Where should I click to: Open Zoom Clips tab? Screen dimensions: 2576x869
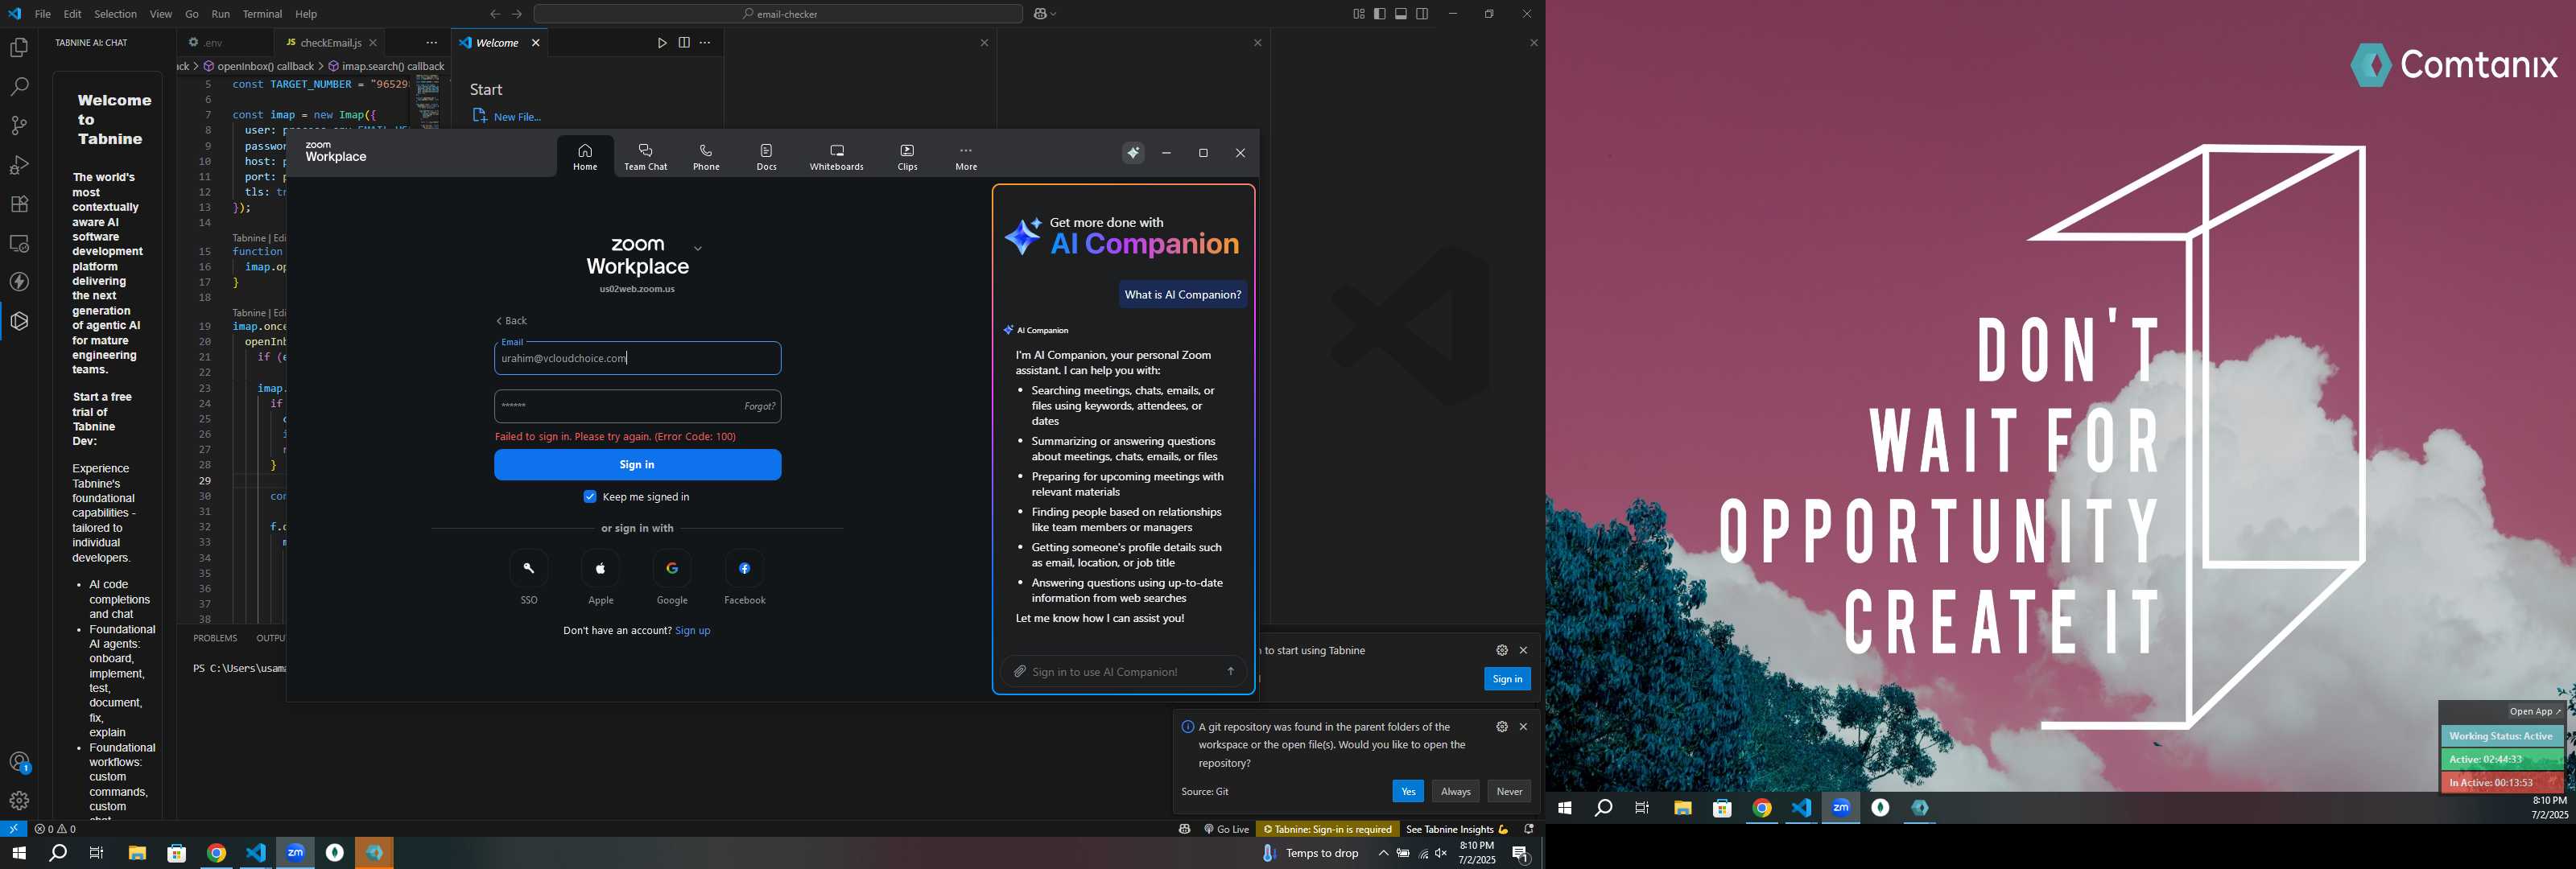(907, 157)
